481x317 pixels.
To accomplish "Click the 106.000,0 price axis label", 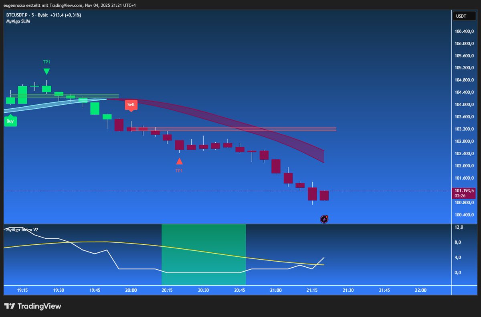I will pyautogui.click(x=463, y=43).
